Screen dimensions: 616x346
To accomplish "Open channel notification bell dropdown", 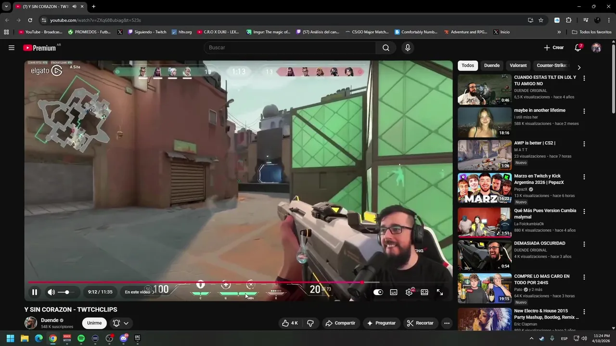I will [121, 323].
